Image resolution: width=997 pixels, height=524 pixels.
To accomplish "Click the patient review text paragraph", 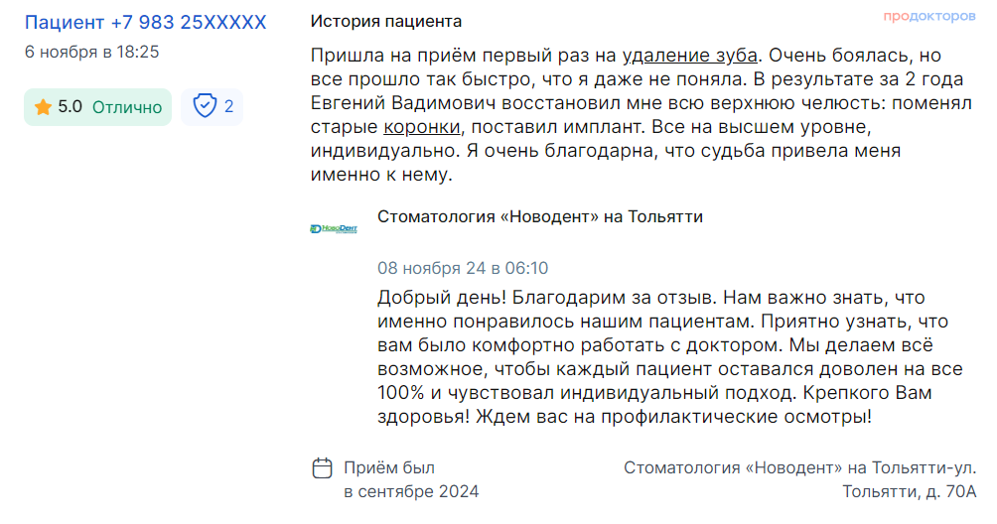I will 641,115.
